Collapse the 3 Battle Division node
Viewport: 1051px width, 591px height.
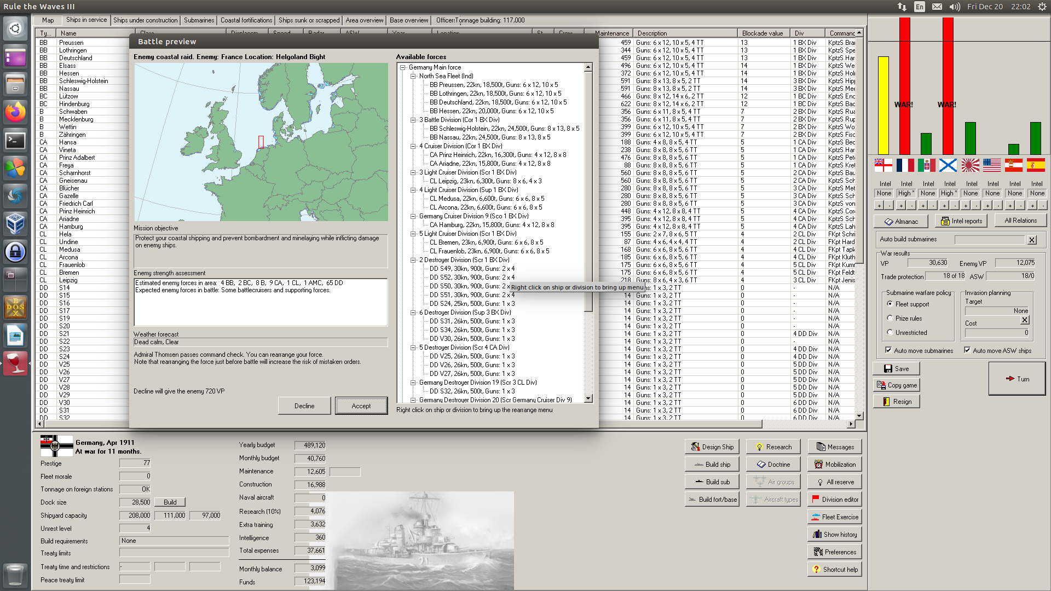tap(413, 120)
